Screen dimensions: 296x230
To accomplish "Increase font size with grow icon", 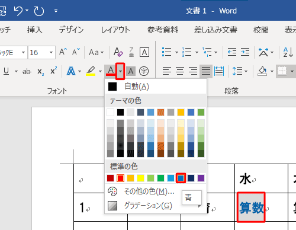I will tap(63, 52).
